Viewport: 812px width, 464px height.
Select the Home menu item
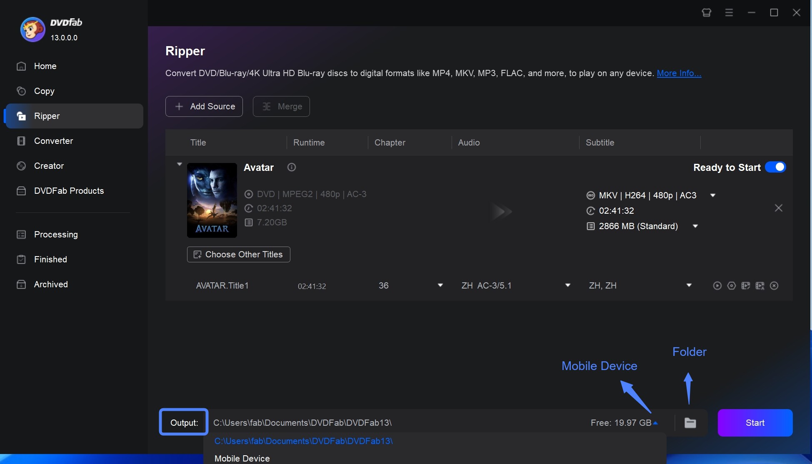point(45,66)
